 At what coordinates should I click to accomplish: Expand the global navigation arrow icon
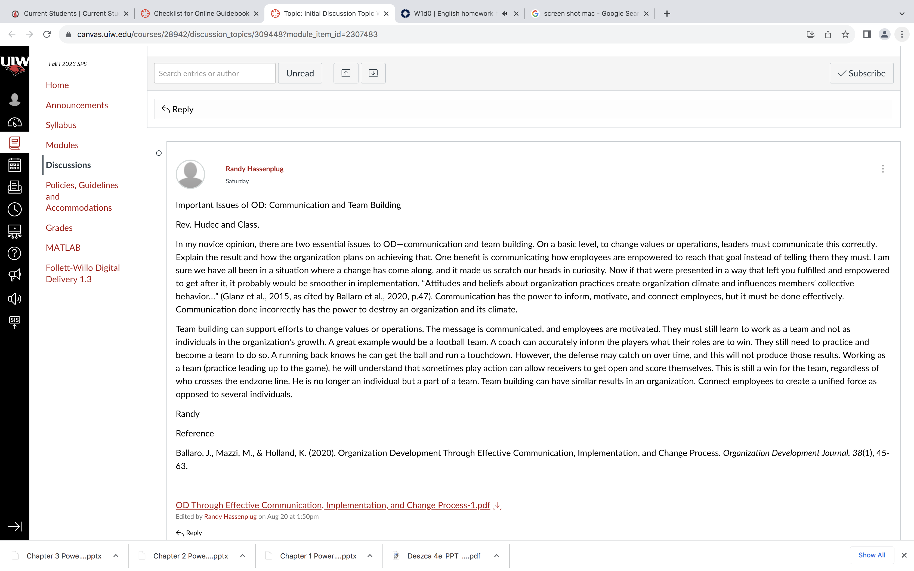14,526
